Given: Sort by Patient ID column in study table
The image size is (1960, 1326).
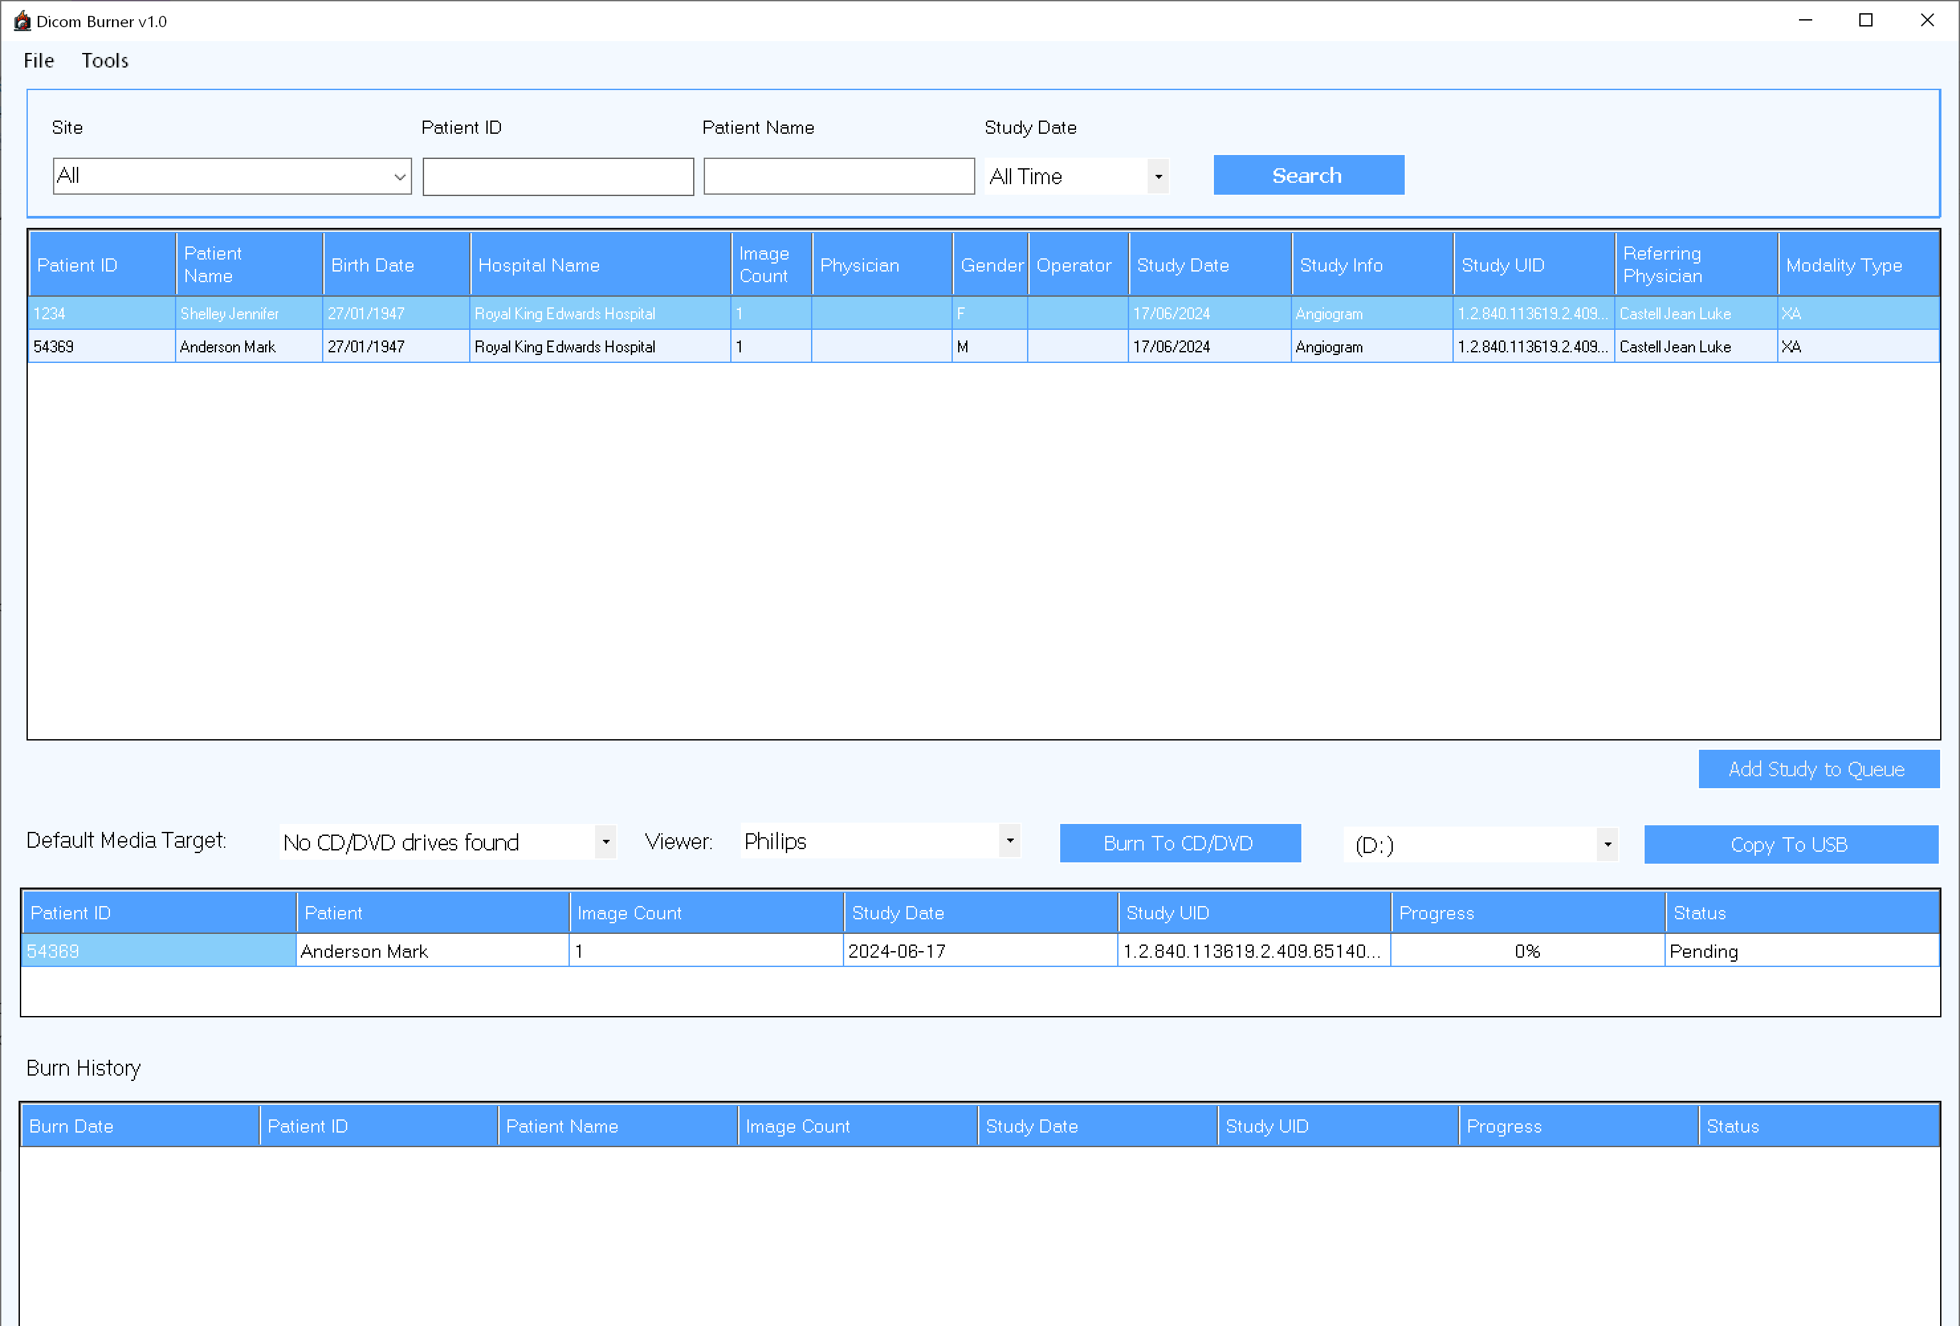Looking at the screenshot, I should pyautogui.click(x=102, y=265).
